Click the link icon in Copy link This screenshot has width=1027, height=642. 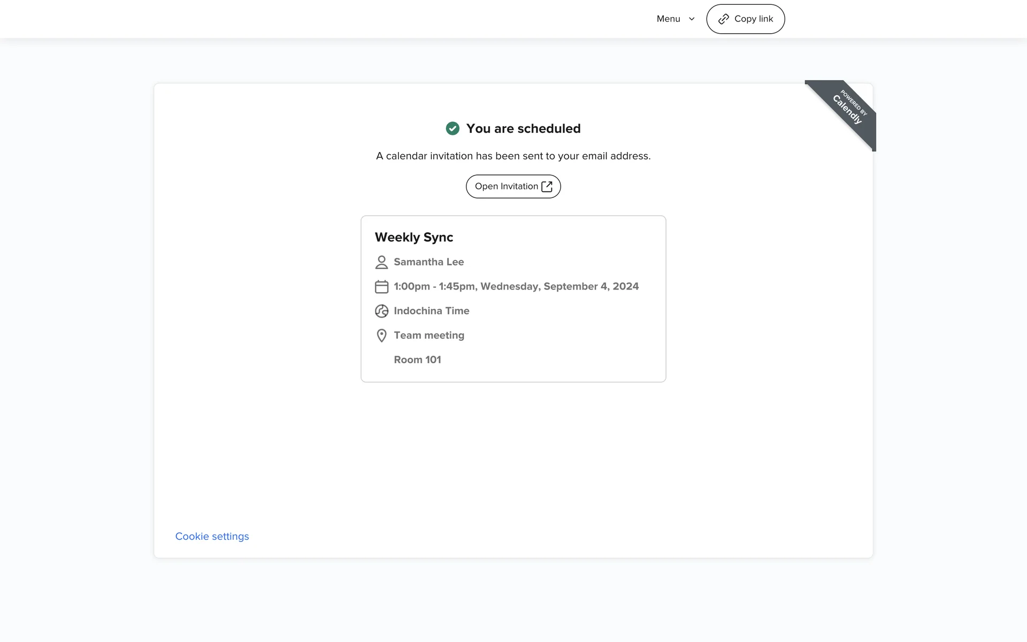(x=723, y=19)
